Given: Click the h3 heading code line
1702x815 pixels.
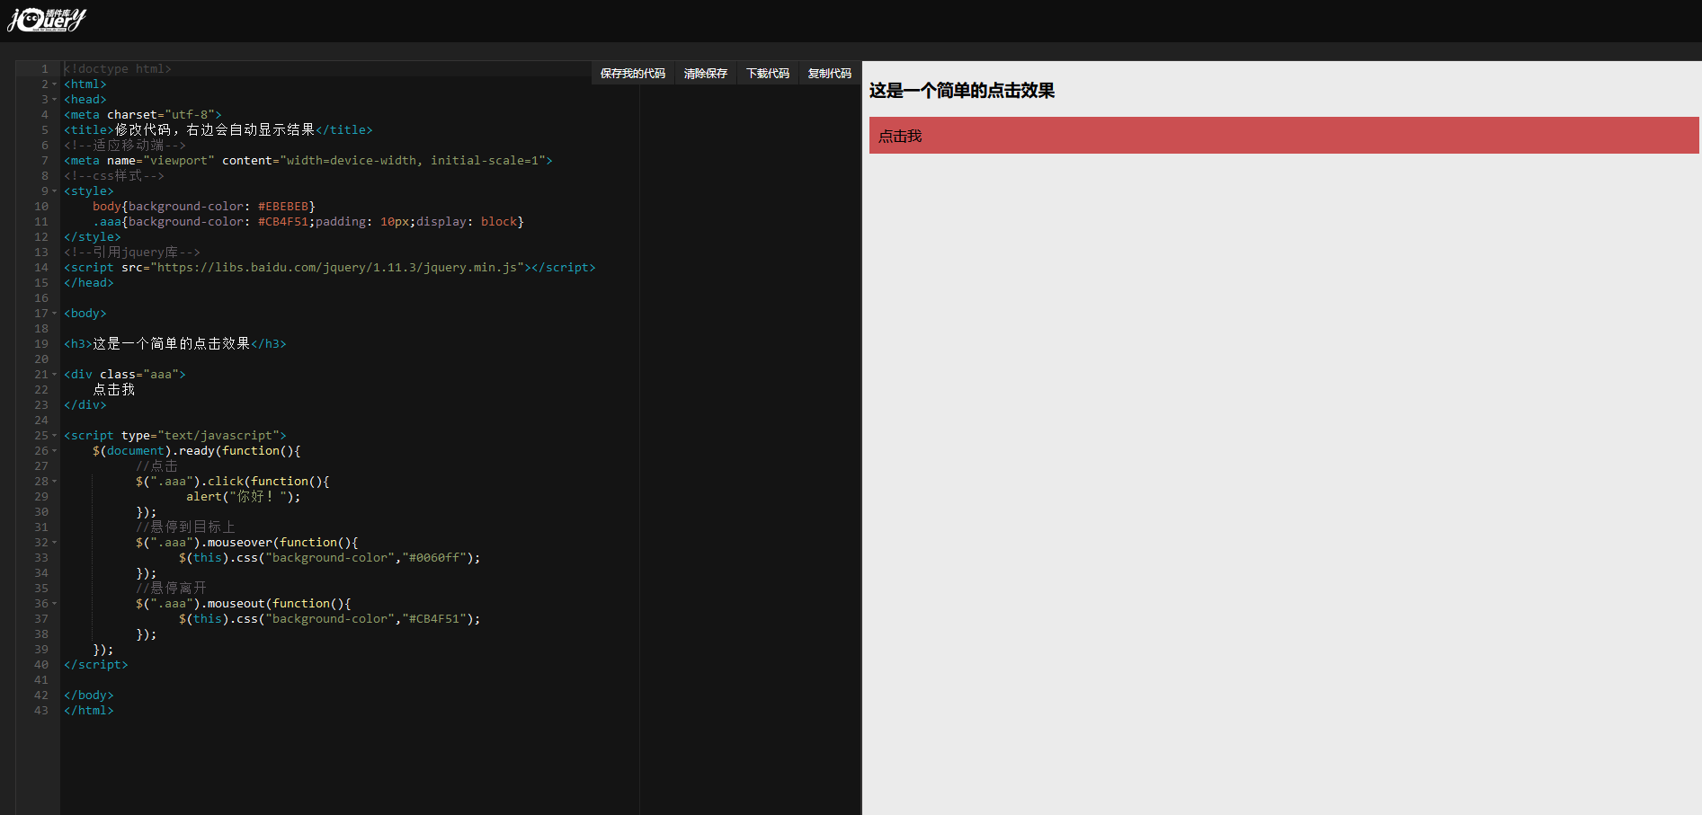Looking at the screenshot, I should (175, 344).
